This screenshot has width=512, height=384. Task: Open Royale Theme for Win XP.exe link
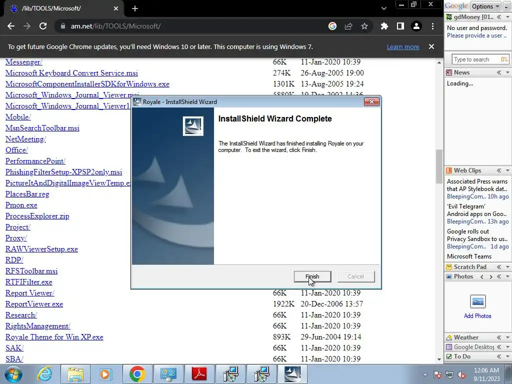[x=54, y=337]
